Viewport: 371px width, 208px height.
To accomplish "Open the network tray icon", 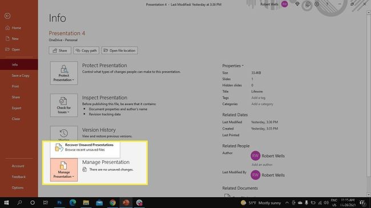I will click(x=320, y=203).
